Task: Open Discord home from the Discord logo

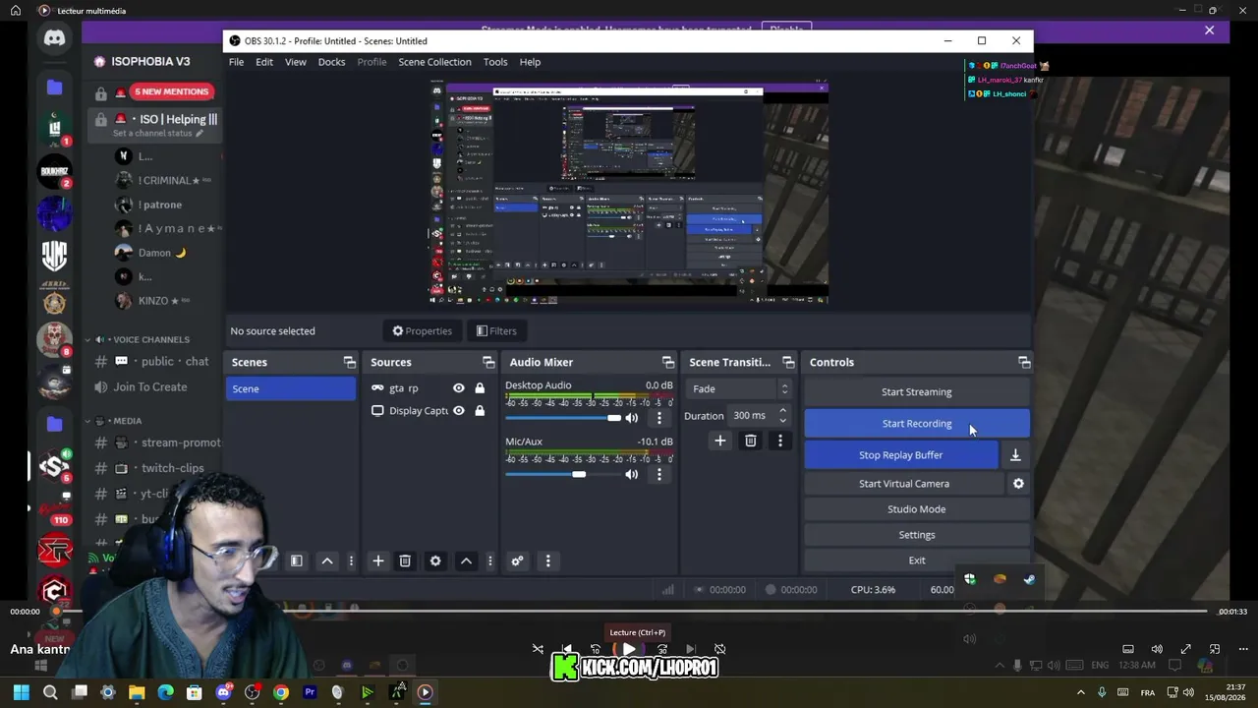Action: click(54, 39)
